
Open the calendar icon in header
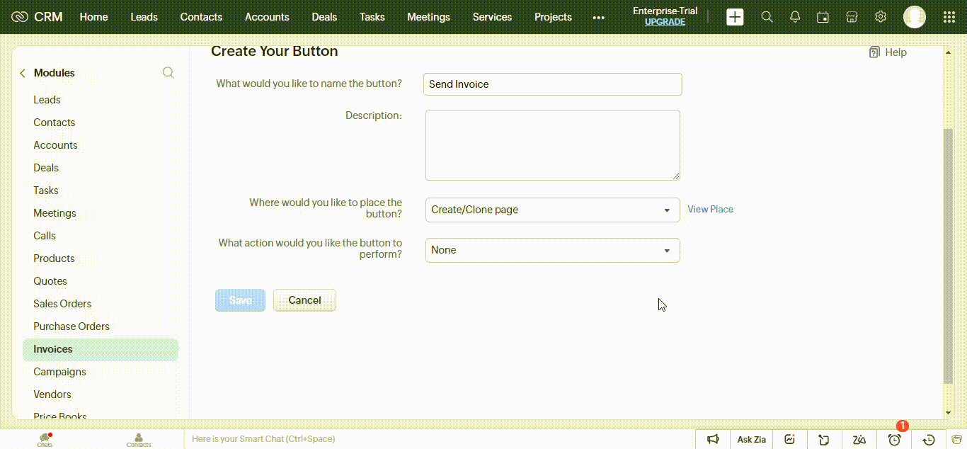[x=823, y=17]
